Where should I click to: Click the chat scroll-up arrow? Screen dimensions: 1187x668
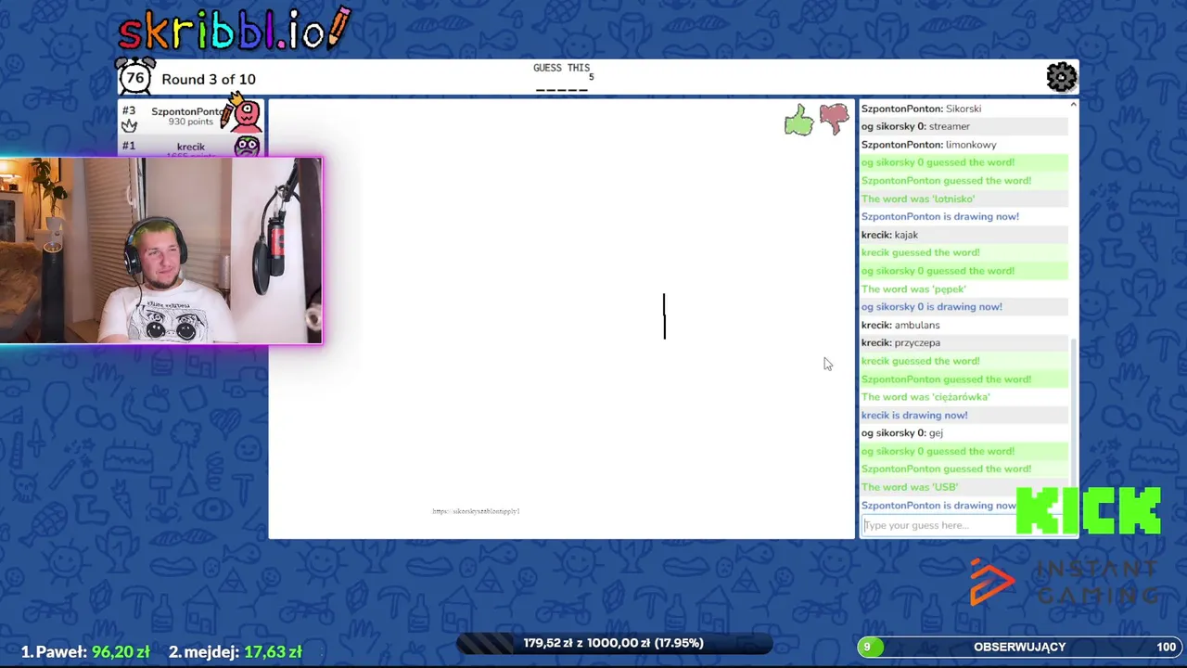(1074, 104)
